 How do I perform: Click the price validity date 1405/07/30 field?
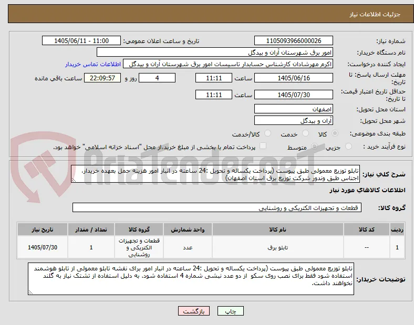click(294, 95)
